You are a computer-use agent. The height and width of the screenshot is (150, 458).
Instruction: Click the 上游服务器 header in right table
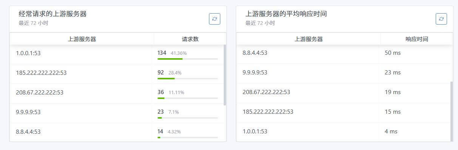[308, 39]
